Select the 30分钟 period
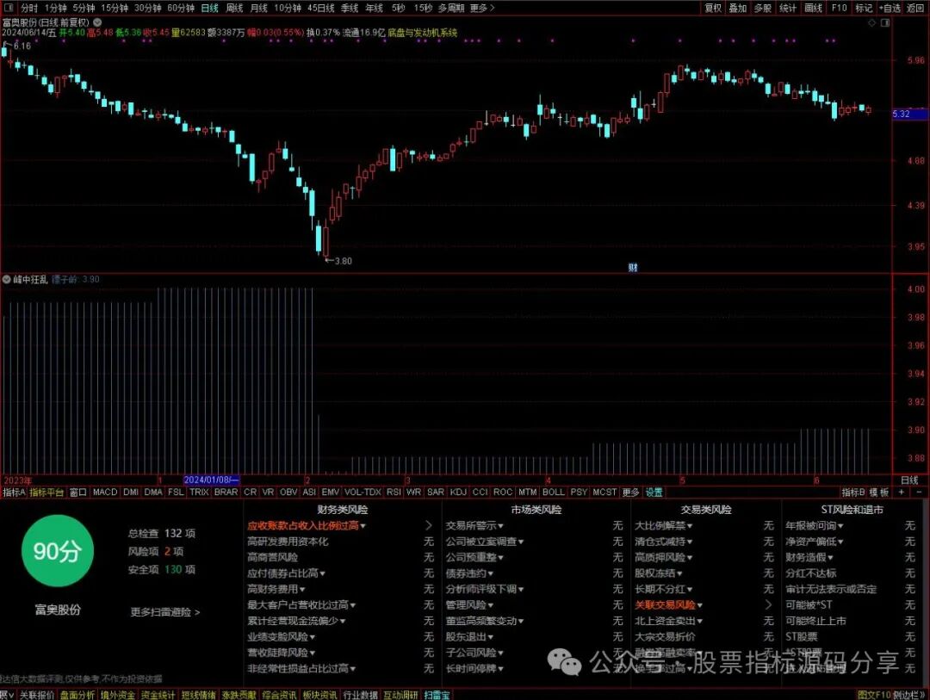The height and width of the screenshot is (700, 930). [147, 8]
